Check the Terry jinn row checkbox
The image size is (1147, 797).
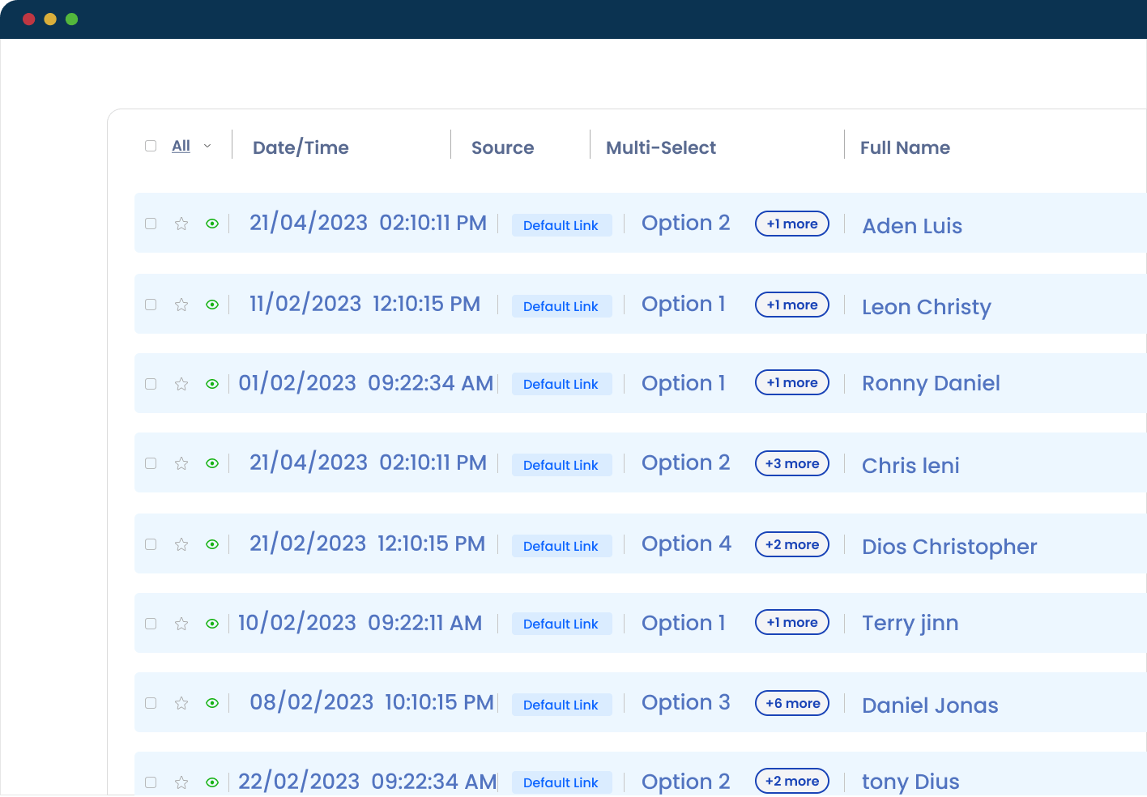click(151, 624)
